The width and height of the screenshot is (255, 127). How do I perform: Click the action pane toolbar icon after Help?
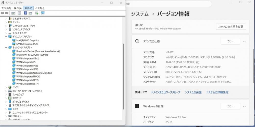30,13
